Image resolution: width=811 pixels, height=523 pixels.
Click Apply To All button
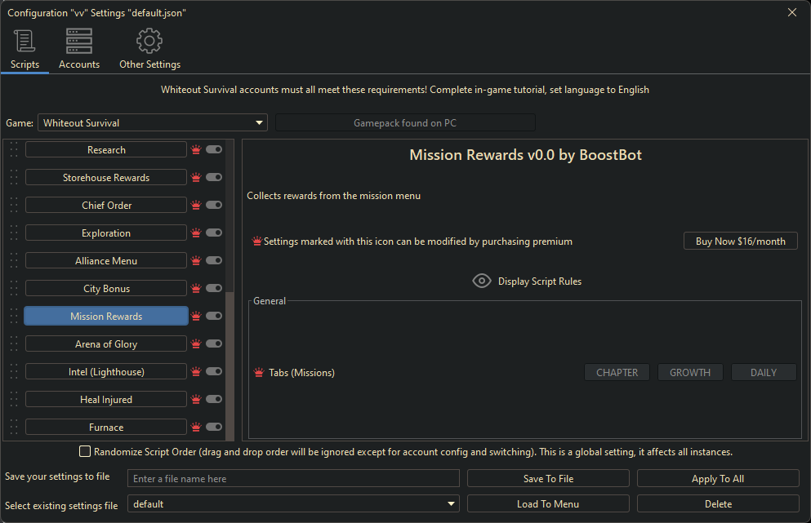[x=718, y=478]
